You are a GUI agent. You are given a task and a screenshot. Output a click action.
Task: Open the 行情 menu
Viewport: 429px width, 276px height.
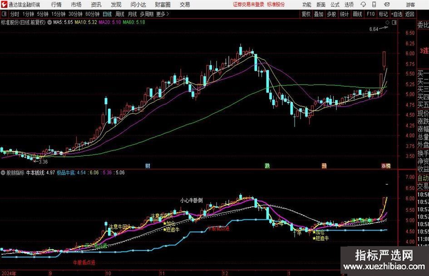(x=56, y=5)
